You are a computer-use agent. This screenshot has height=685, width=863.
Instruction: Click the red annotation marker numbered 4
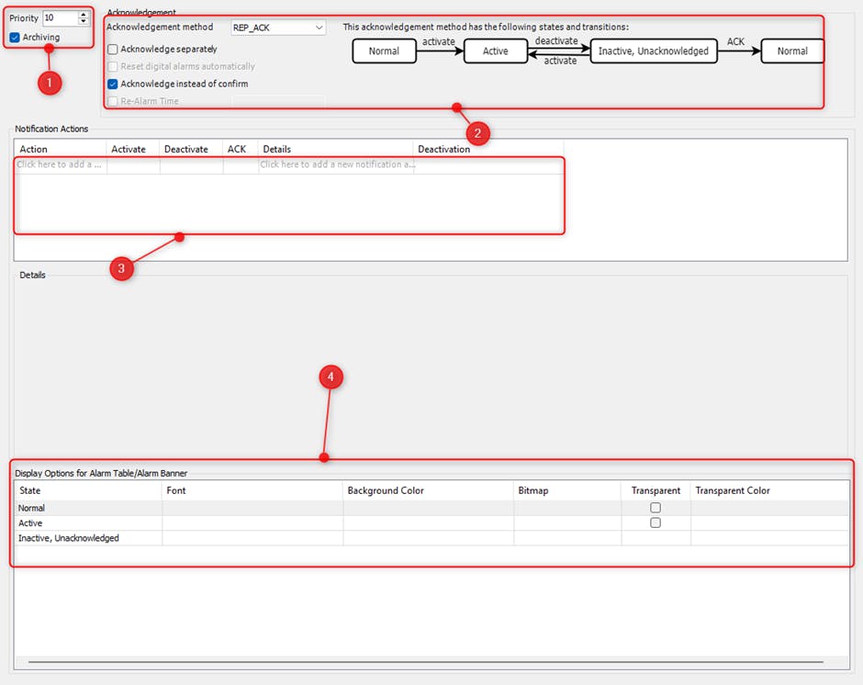click(x=331, y=376)
